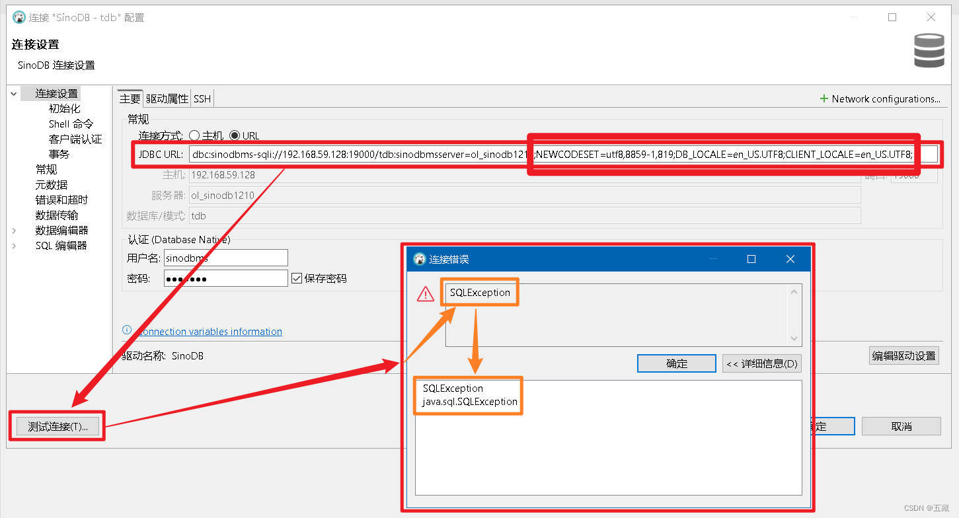Click 确定 in the error dialog
Viewport: 959px width, 518px height.
pyautogui.click(x=677, y=363)
